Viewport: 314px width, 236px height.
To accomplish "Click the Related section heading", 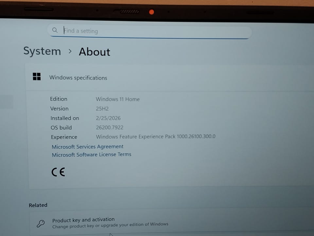I will pyautogui.click(x=38, y=205).
